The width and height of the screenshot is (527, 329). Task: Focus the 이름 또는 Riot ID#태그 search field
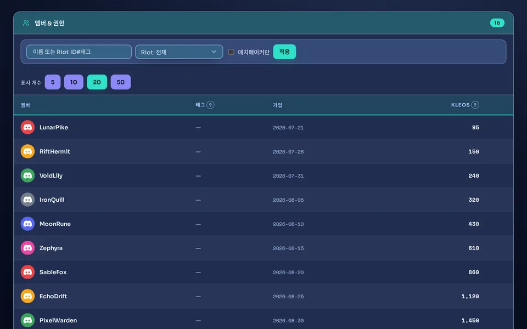pyautogui.click(x=79, y=52)
